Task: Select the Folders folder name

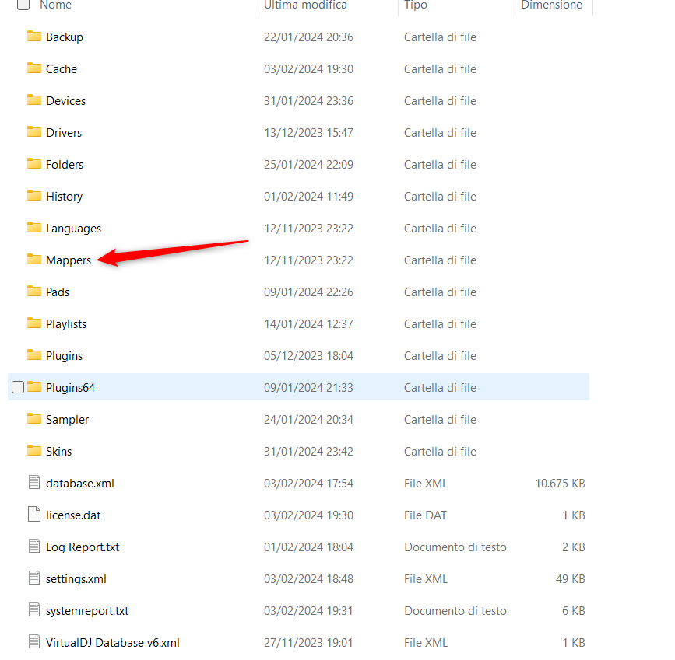Action: click(x=65, y=164)
